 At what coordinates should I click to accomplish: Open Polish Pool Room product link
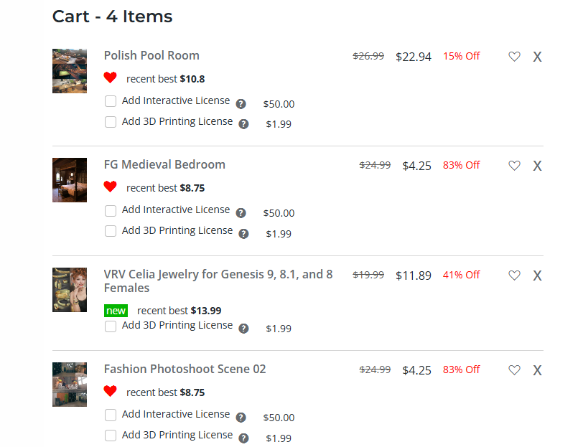[x=151, y=55]
